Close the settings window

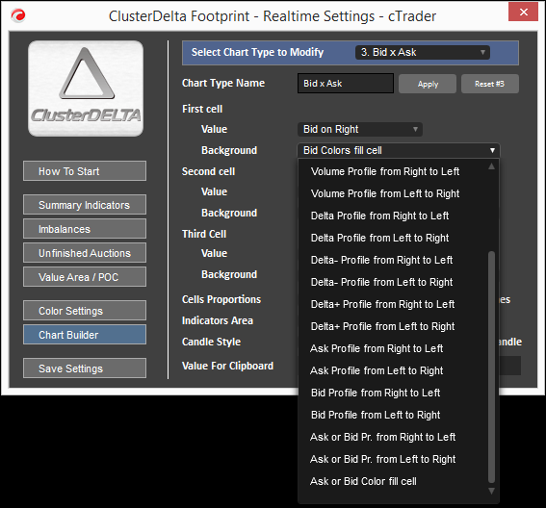coord(523,12)
